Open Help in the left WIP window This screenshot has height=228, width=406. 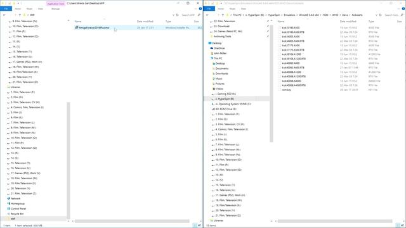point(200,9)
